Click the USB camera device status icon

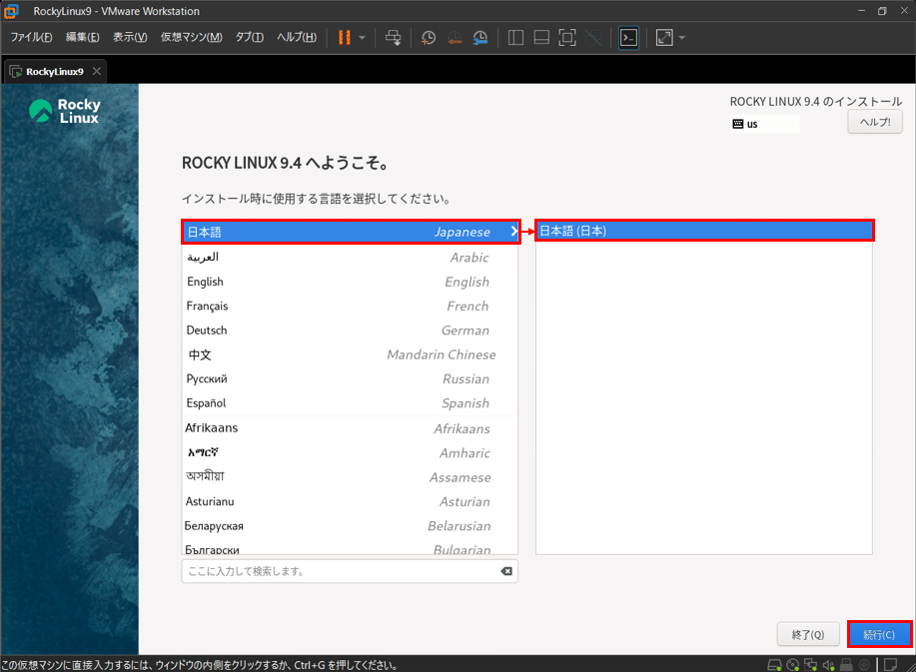pyautogui.click(x=864, y=664)
